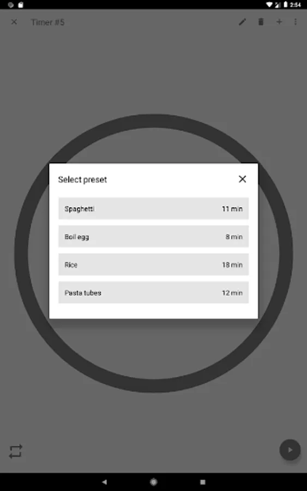Tap the battery status icon
Image resolution: width=307 pixels, height=491 pixels.
point(285,5)
